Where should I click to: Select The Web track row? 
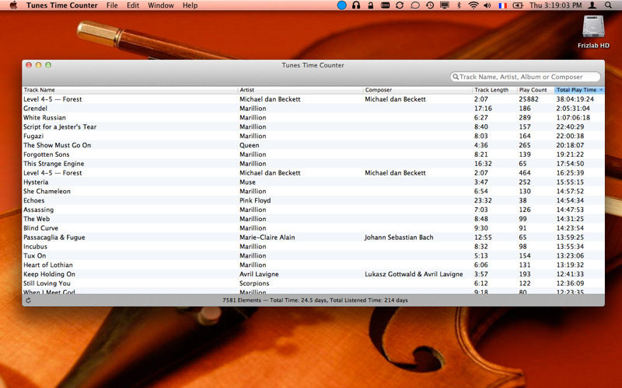tap(313, 219)
